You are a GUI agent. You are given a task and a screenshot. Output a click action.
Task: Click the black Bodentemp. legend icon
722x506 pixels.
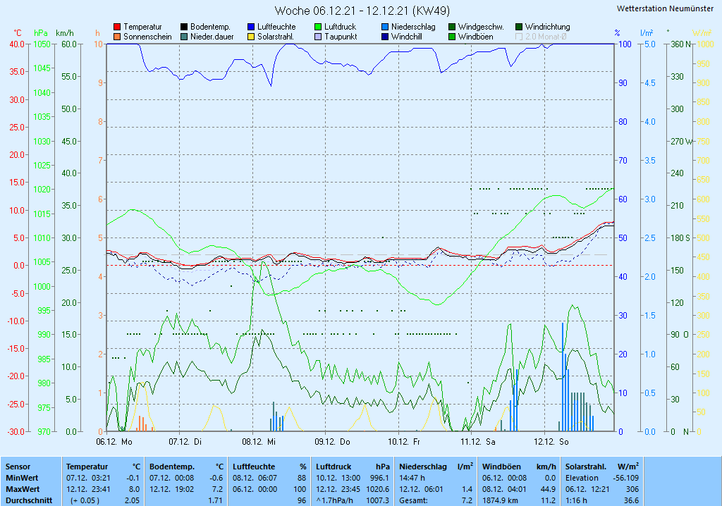click(184, 27)
